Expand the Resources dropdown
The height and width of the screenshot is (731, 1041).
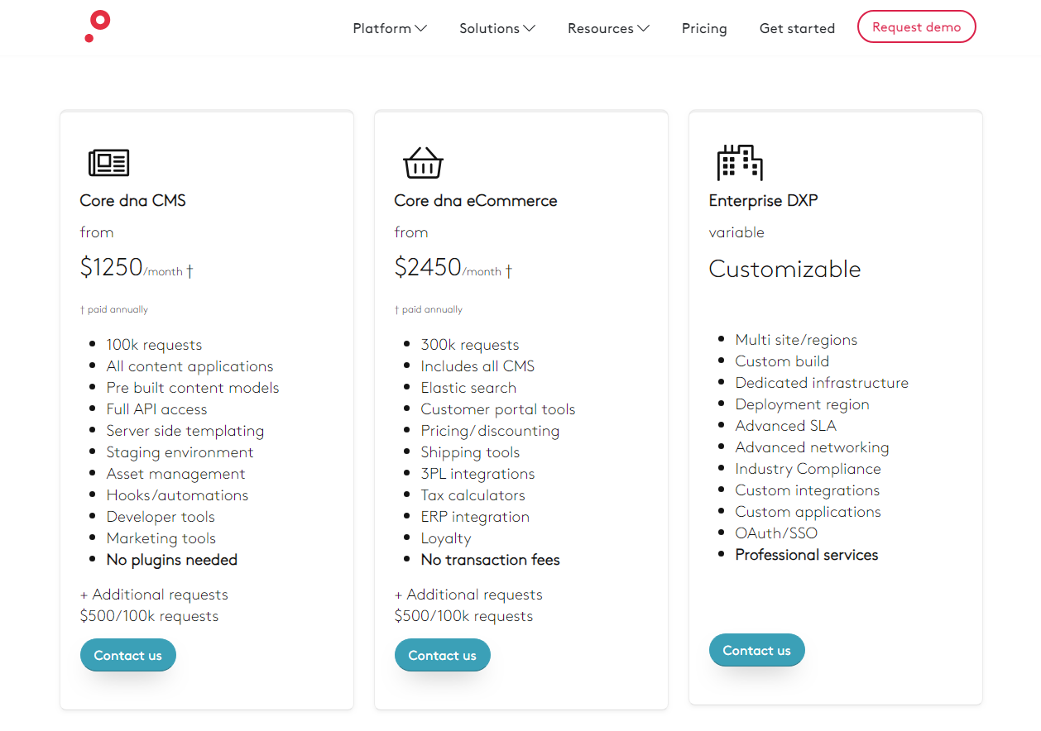coord(608,27)
